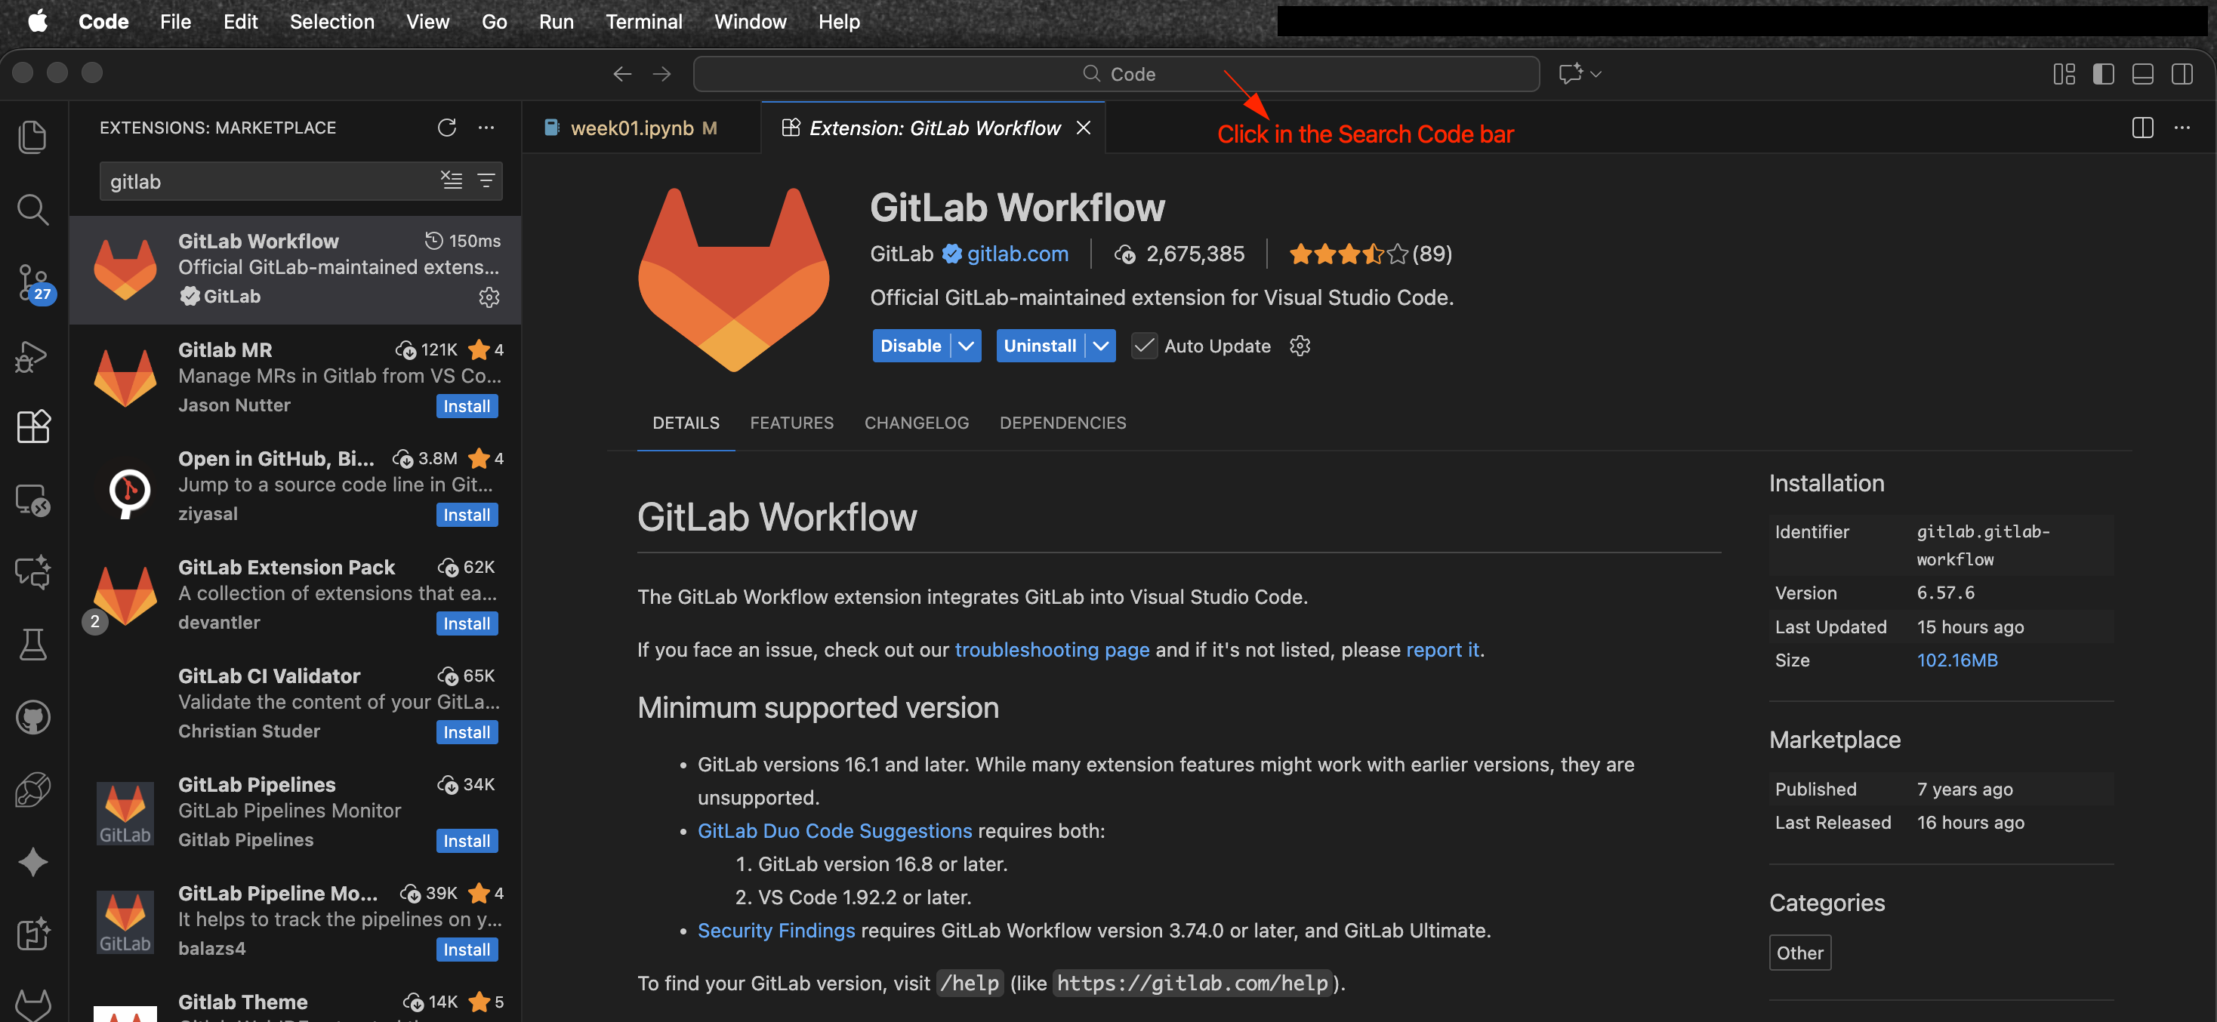Install the Gitlab MR extension

click(466, 405)
